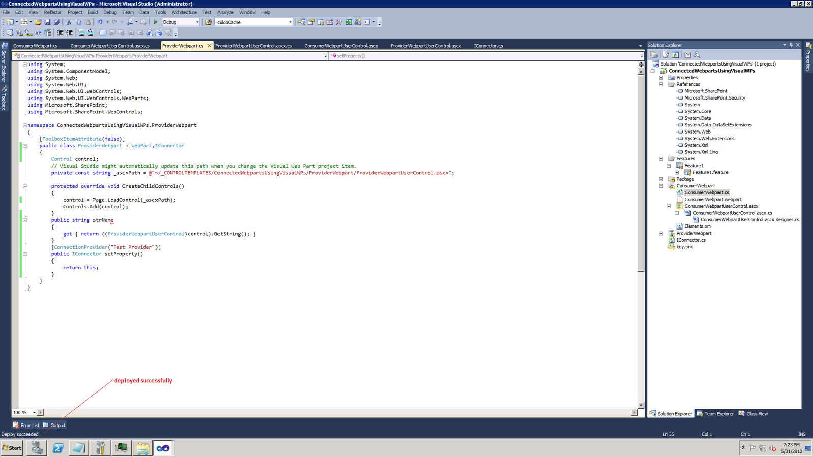The image size is (813, 457).
Task: Start debugging with the green play icon
Action: click(156, 22)
